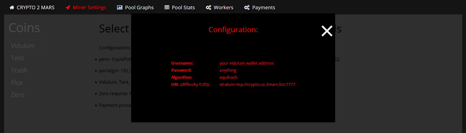
Task: Click the Username label in the popup
Action: (x=182, y=63)
